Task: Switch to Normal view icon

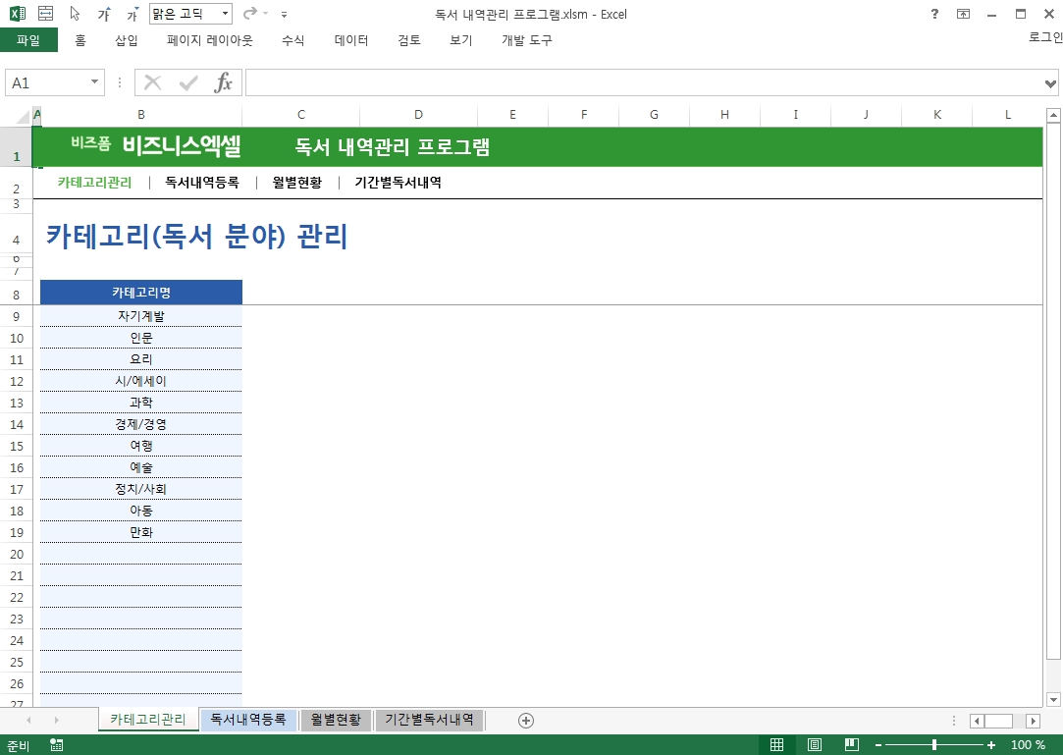Action: (777, 745)
